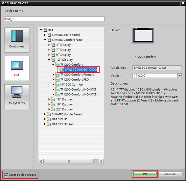Select the 6AV2 124-0MC01-0AX0 tree entry
Viewport: 186px width, 181px height.
coord(81,69)
